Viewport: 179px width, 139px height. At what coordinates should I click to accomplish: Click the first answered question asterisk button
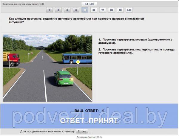point(50,10)
